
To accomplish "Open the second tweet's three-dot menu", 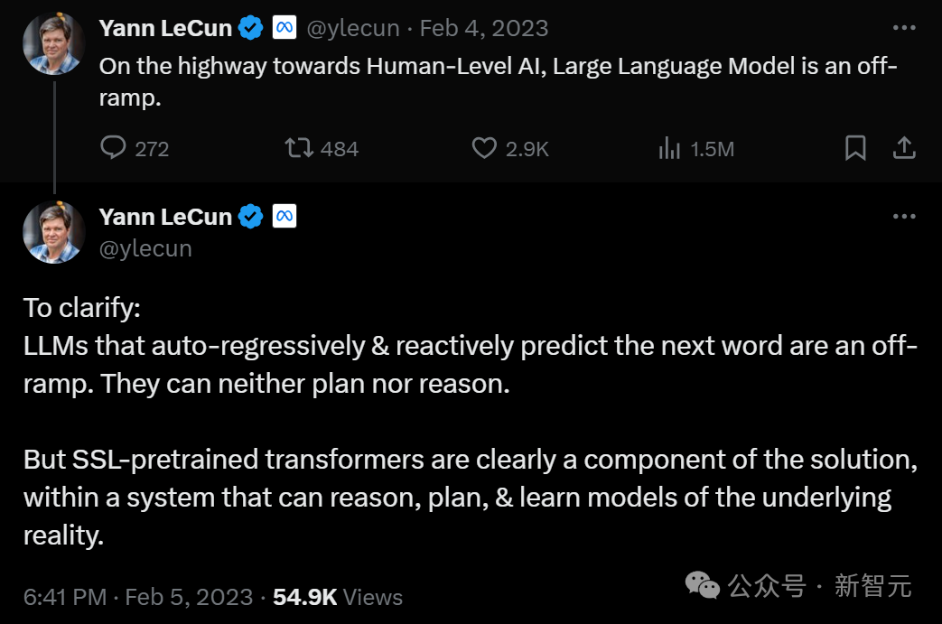I will click(x=904, y=217).
